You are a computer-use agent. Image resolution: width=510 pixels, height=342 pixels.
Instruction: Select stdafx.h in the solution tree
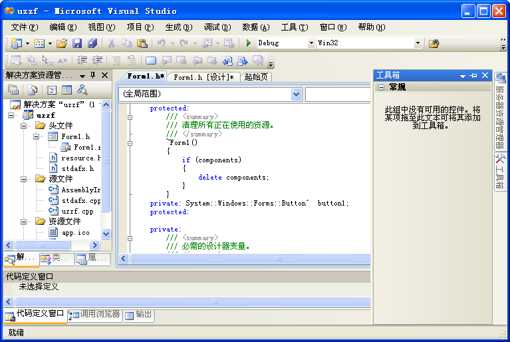[78, 168]
